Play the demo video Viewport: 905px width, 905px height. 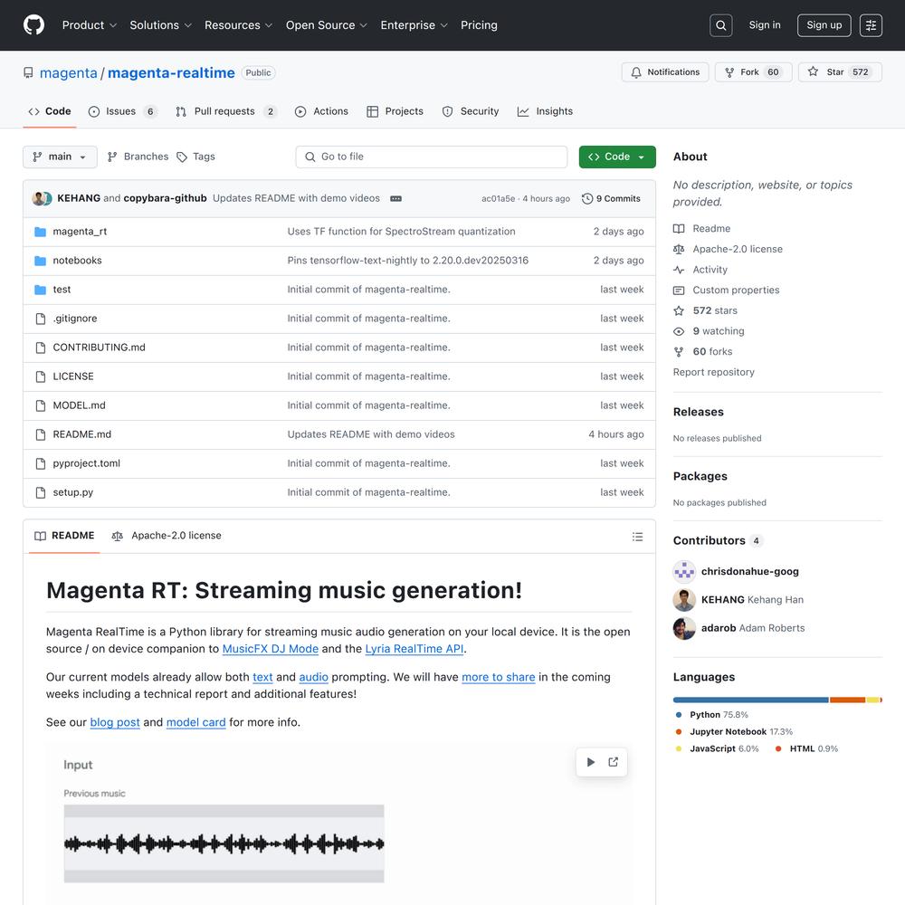[x=590, y=762]
